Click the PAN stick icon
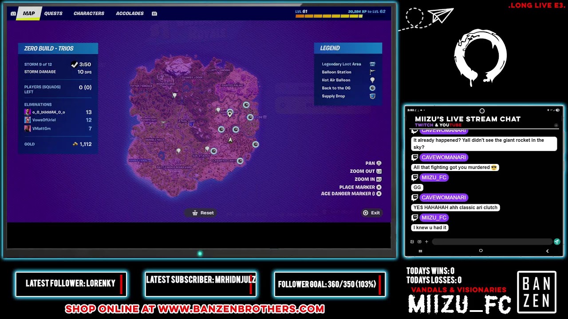Viewport: 568px width, 319px height. [x=379, y=163]
